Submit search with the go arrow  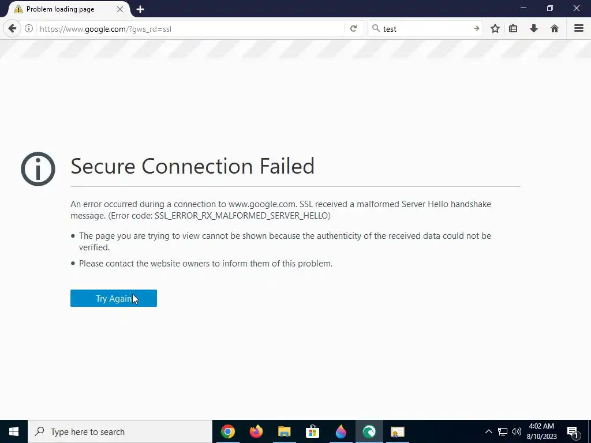pyautogui.click(x=476, y=28)
